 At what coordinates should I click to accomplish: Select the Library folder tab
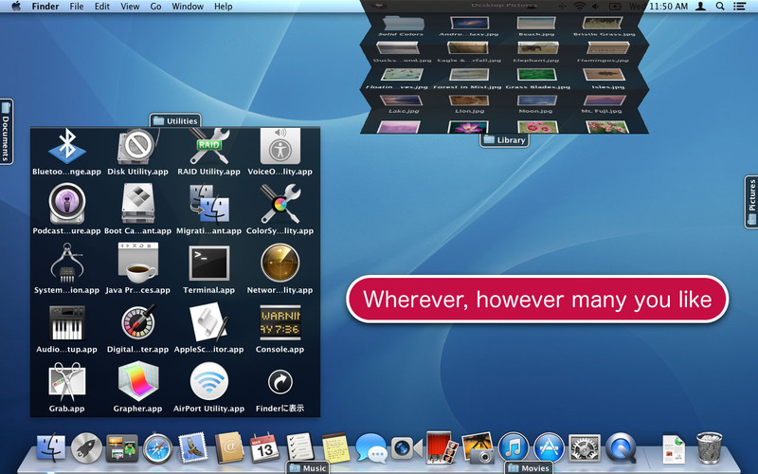point(504,139)
